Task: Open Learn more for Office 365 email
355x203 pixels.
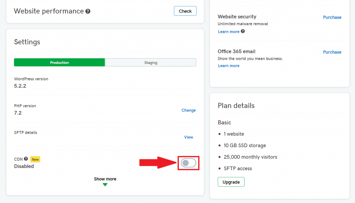Action: click(228, 65)
